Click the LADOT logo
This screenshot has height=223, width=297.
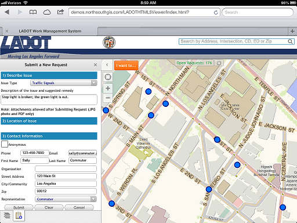[26, 43]
